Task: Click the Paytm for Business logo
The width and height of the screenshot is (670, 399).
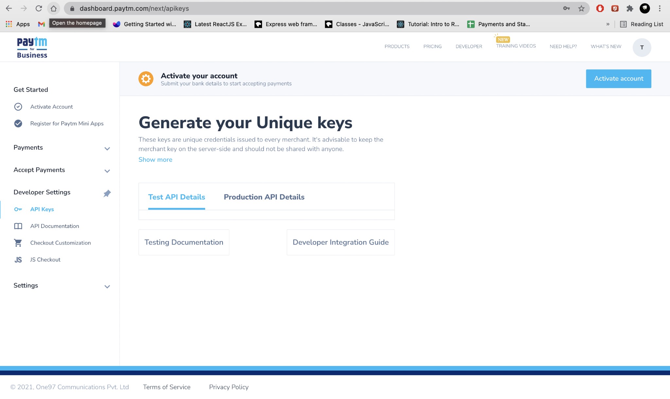Action: pos(32,48)
